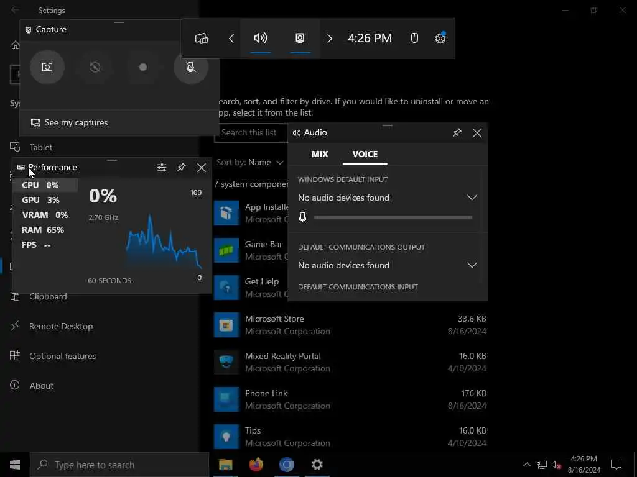
Task: Open Settings gear on taskbar
Action: coord(317,465)
